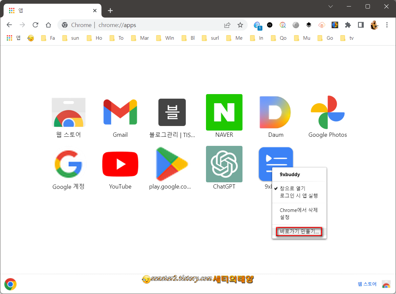The height and width of the screenshot is (294, 396).
Task: Open the Fa bookmark folder
Action: [x=48, y=38]
